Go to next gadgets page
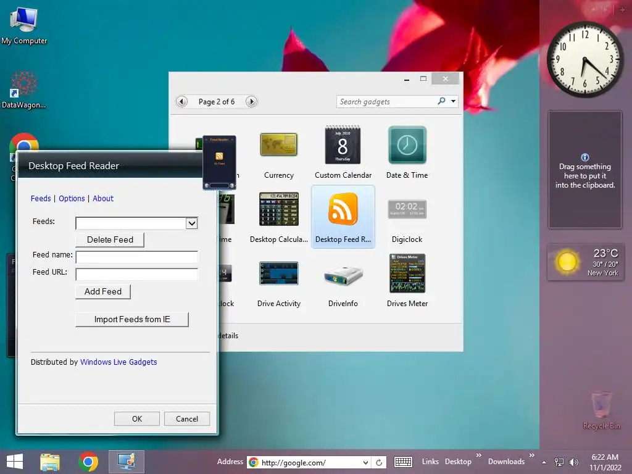The image size is (632, 474). point(252,102)
